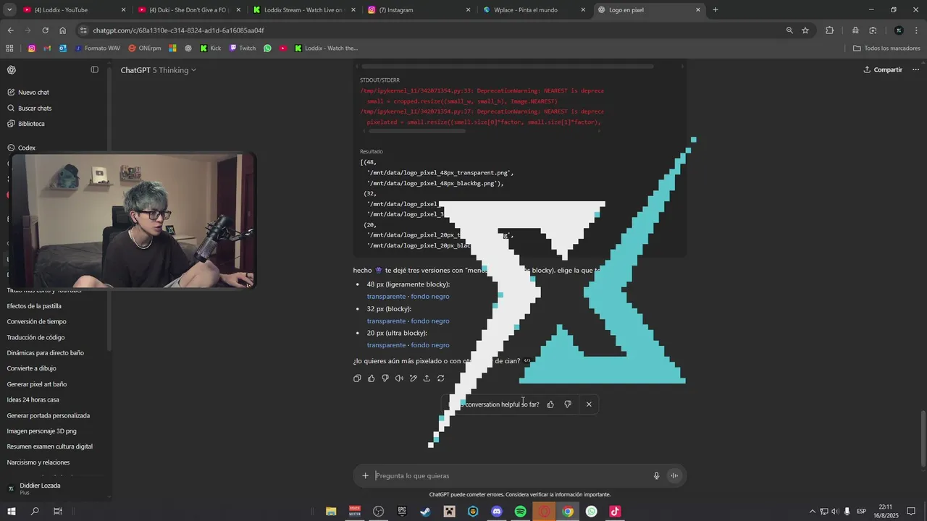The width and height of the screenshot is (927, 521).
Task: Open conversation options three-dot menu
Action: tap(915, 70)
